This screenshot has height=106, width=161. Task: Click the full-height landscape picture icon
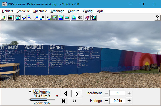point(61,18)
